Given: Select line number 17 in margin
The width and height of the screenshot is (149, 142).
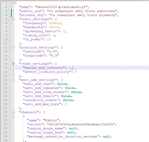Looking at the screenshot, I should (x=5, y=68).
